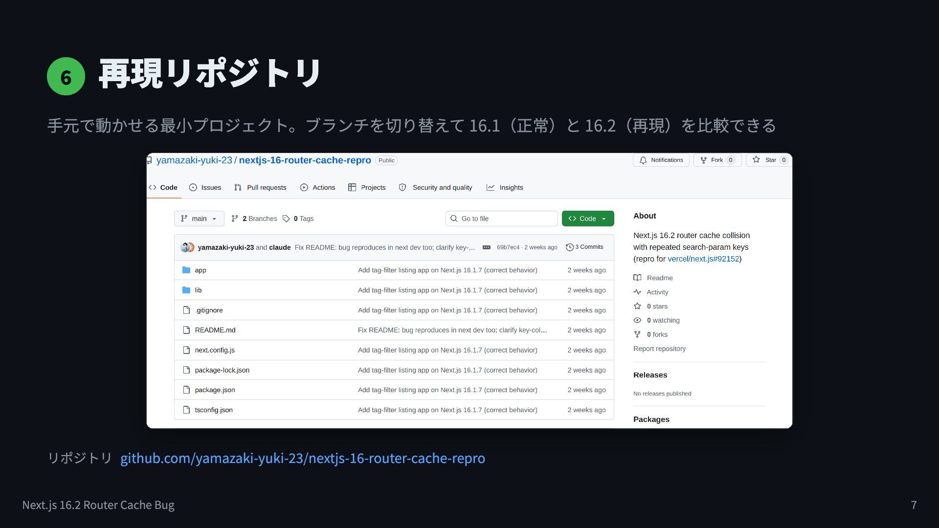Open the Actions tab
Screen dimensions: 939x528
[x=318, y=187]
